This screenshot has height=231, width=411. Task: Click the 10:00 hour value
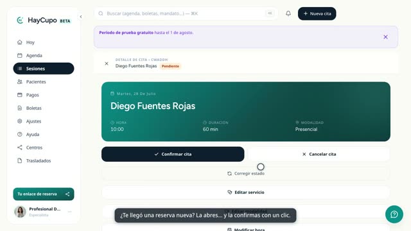point(117,129)
